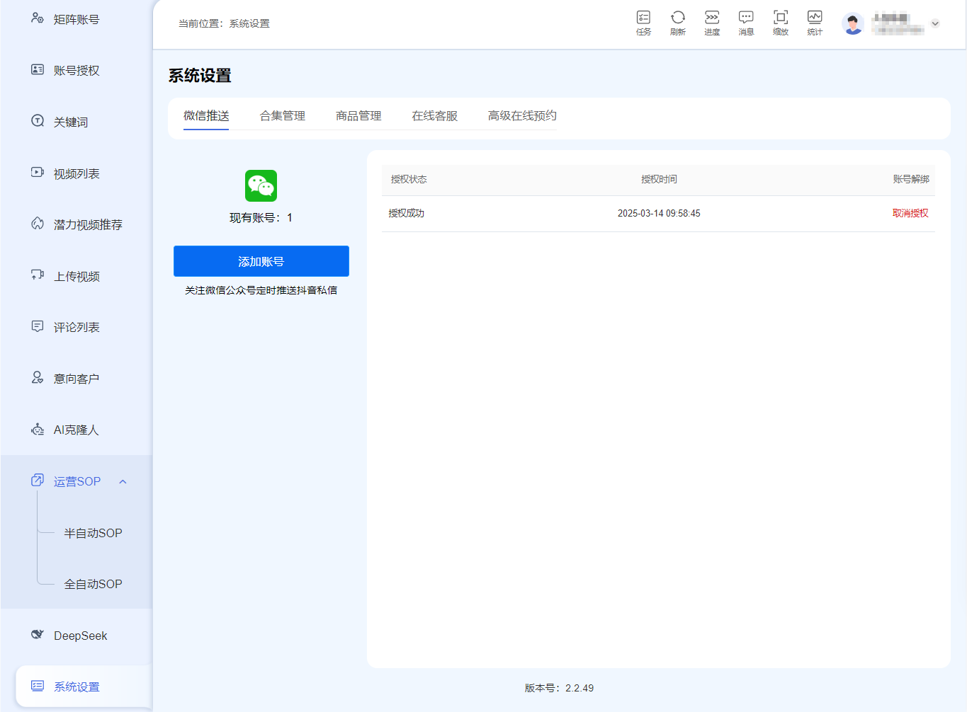This screenshot has width=967, height=712.
Task: Select the 潜力视频推荐 menu label
Action: (x=88, y=224)
